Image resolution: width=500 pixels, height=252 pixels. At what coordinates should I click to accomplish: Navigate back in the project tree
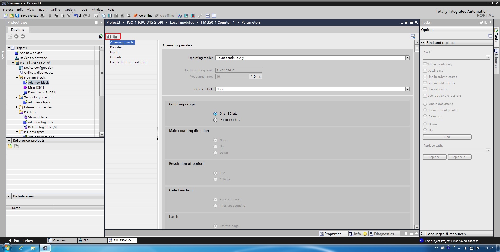pos(16,36)
